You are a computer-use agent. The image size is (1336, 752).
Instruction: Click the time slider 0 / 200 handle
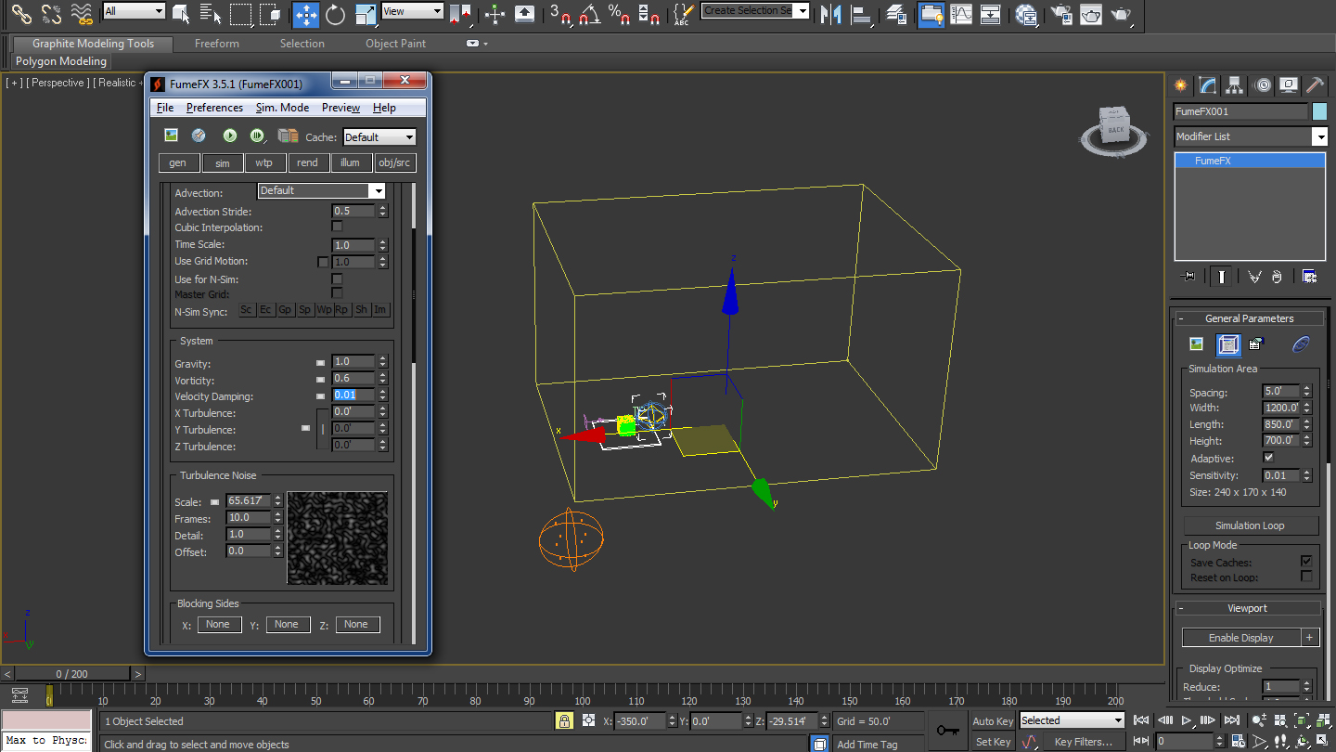point(72,674)
